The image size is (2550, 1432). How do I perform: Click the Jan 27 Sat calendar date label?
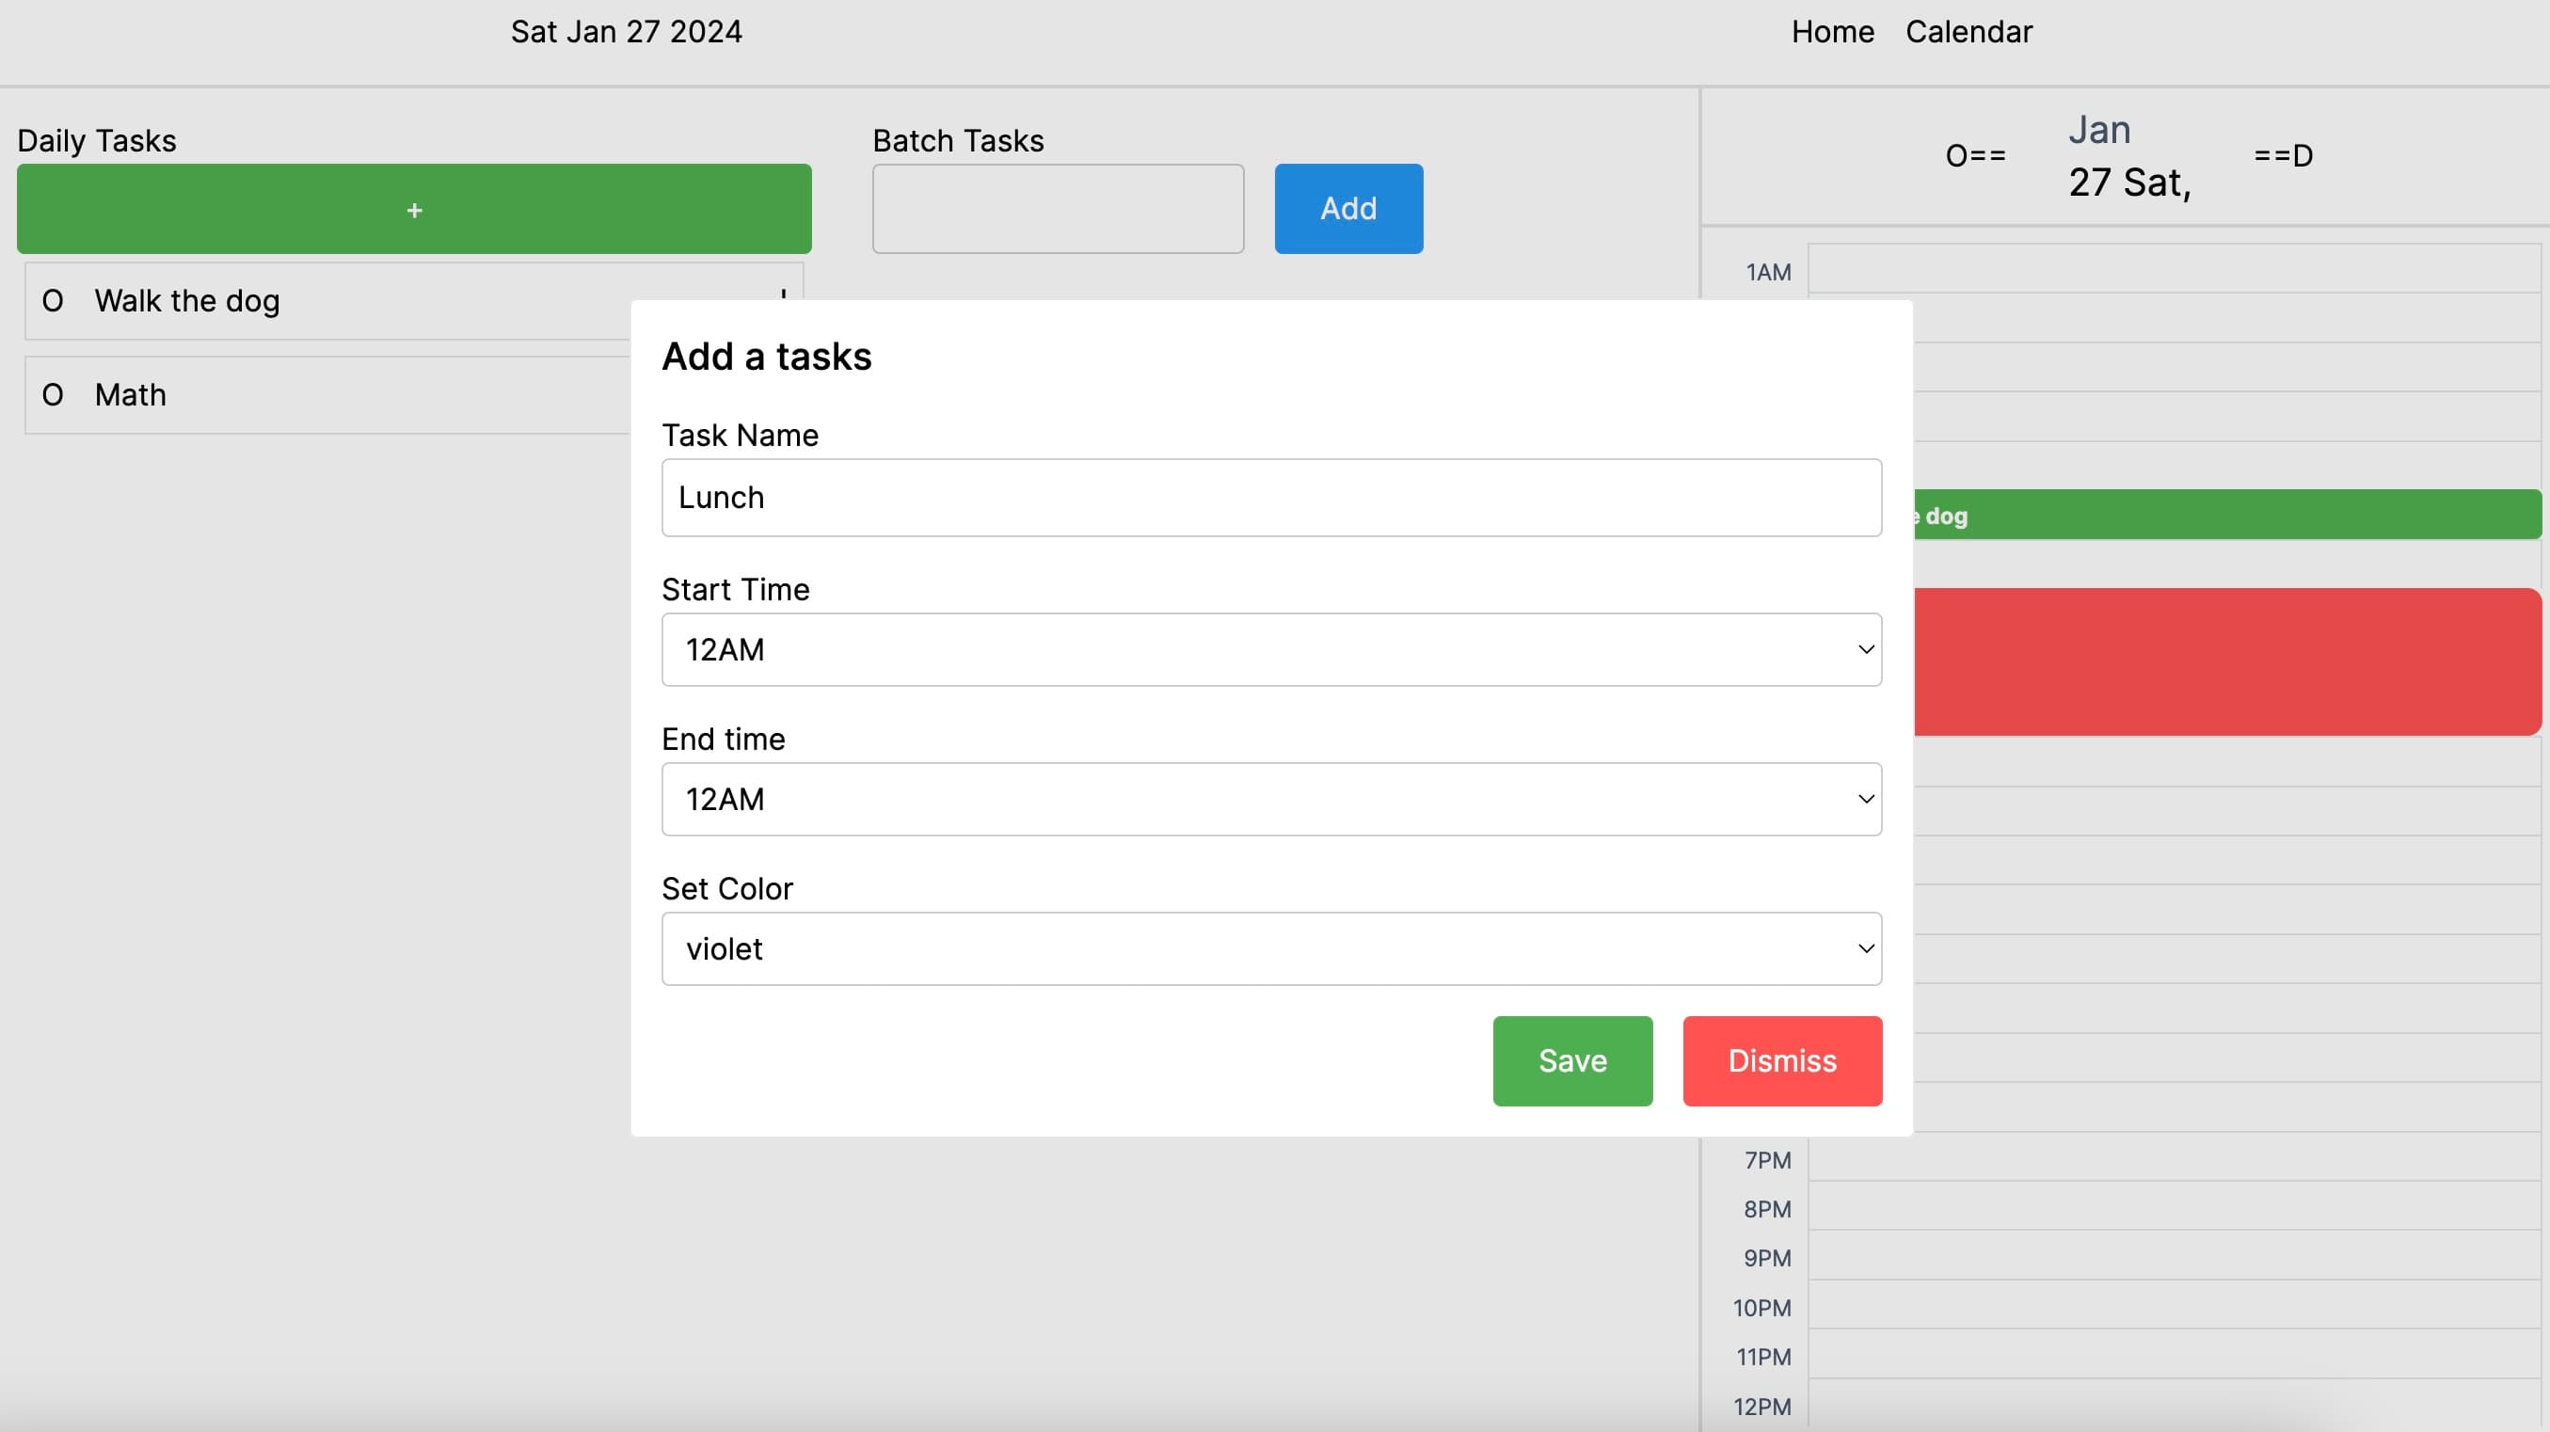pyautogui.click(x=2129, y=155)
